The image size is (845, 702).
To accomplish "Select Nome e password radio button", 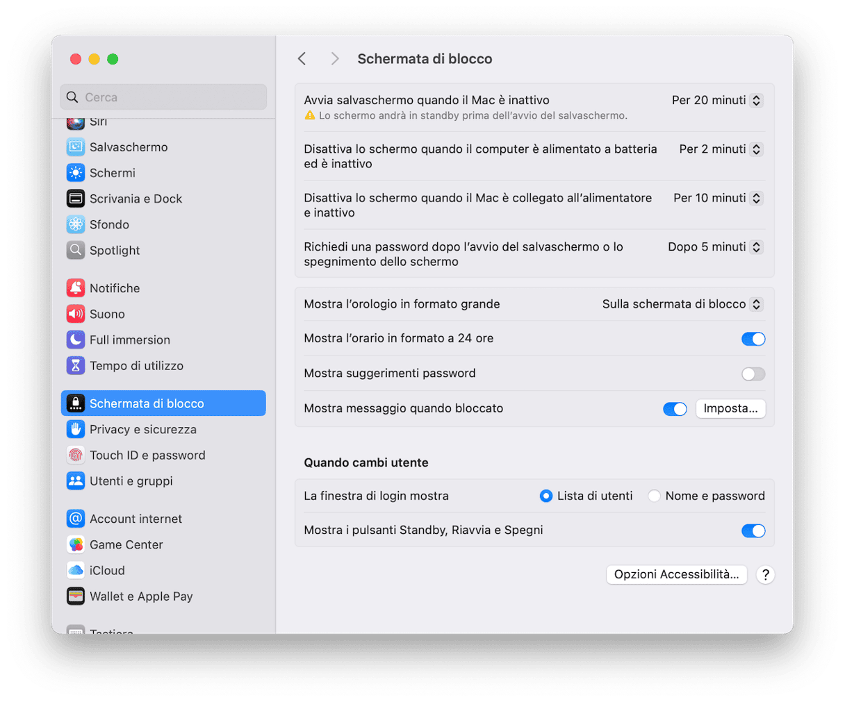I will [x=654, y=496].
